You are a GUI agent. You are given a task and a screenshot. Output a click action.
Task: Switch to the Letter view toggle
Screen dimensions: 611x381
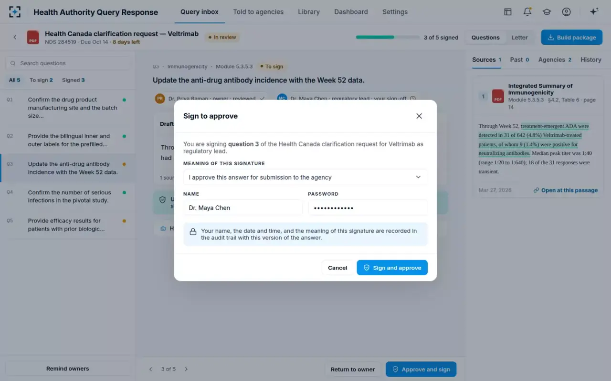[519, 38]
